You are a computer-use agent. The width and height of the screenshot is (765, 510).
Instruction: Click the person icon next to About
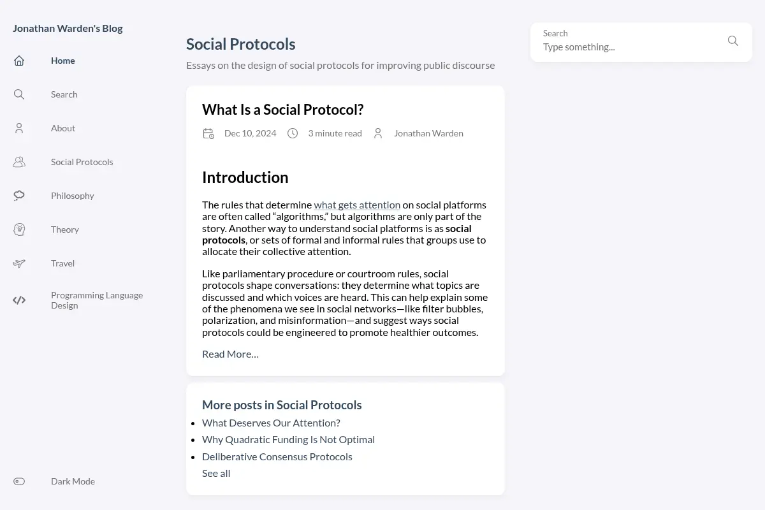(x=19, y=128)
